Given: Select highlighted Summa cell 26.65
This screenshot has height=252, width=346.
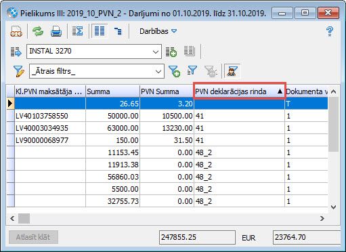Looking at the screenshot, I should (112, 104).
